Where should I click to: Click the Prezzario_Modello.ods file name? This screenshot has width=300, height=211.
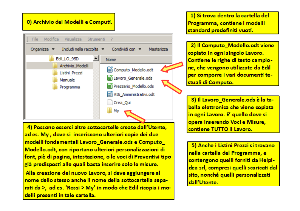point(134,86)
